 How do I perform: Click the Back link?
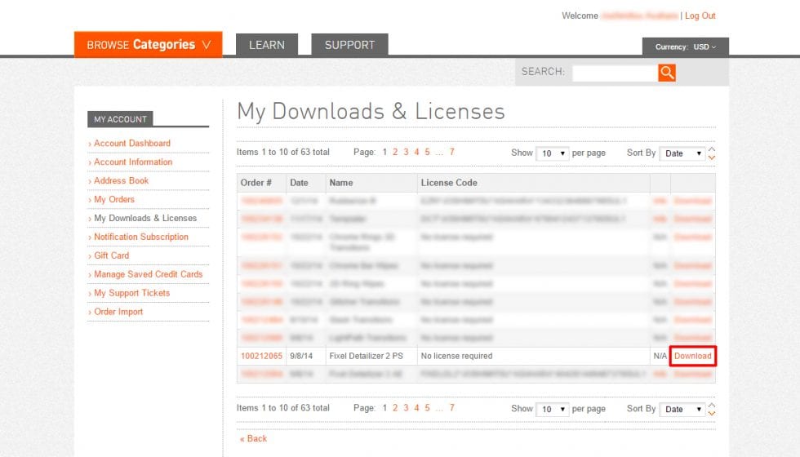pos(256,438)
